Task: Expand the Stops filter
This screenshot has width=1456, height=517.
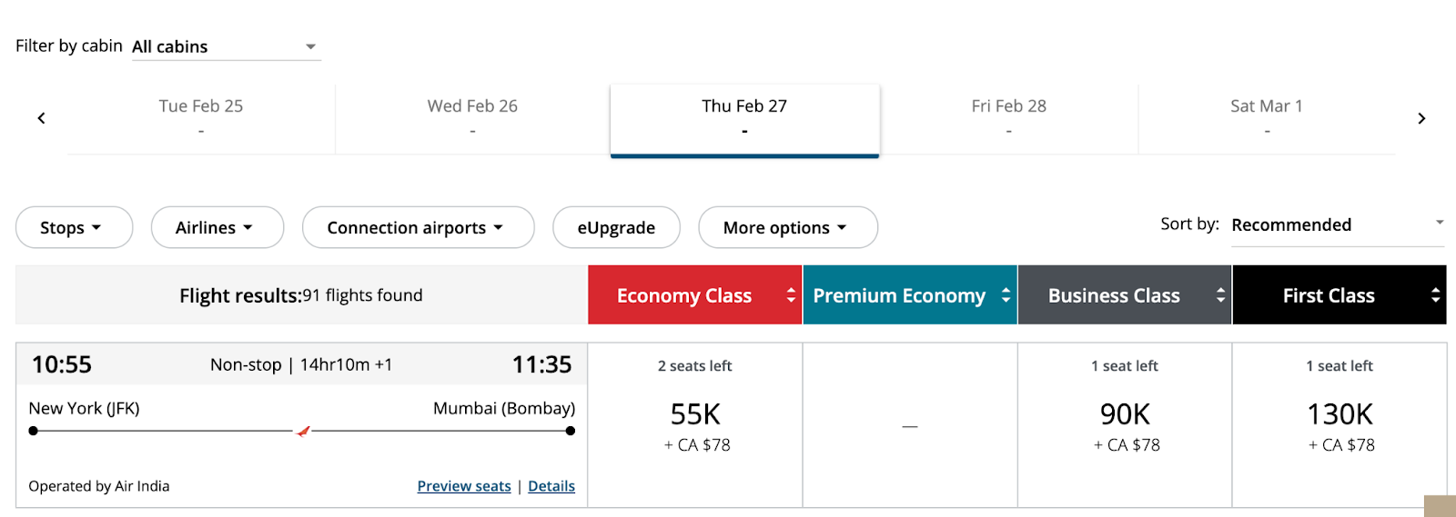Action: (74, 227)
